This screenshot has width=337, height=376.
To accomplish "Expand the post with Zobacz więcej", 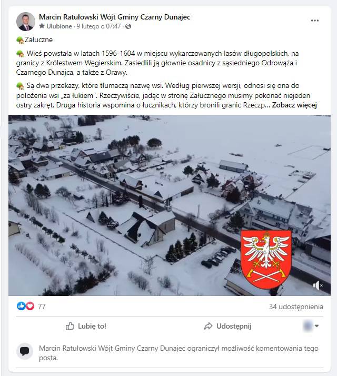I will click(x=294, y=105).
